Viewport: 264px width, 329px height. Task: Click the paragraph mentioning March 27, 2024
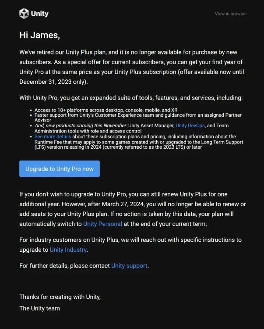(x=133, y=209)
